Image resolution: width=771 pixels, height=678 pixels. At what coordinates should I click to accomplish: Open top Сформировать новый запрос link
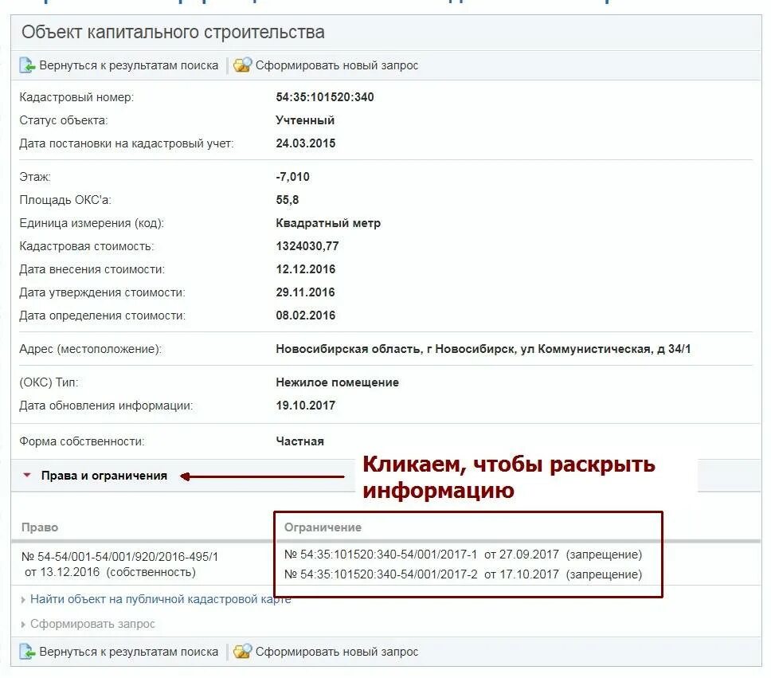[337, 65]
